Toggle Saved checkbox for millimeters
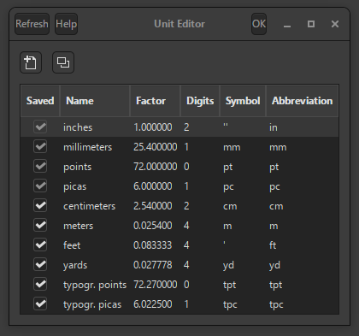The height and width of the screenshot is (336, 359). tap(40, 146)
